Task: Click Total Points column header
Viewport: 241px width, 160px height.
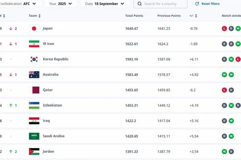Action: [x=134, y=16]
